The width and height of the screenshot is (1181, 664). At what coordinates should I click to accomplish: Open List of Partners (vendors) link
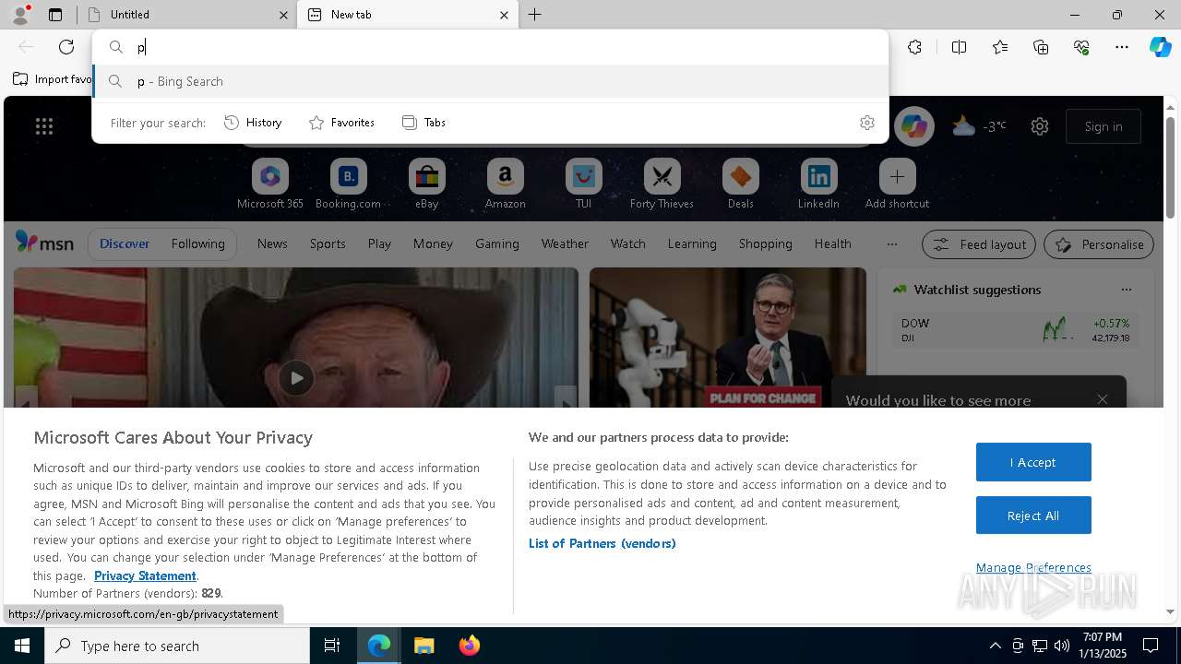tap(602, 543)
